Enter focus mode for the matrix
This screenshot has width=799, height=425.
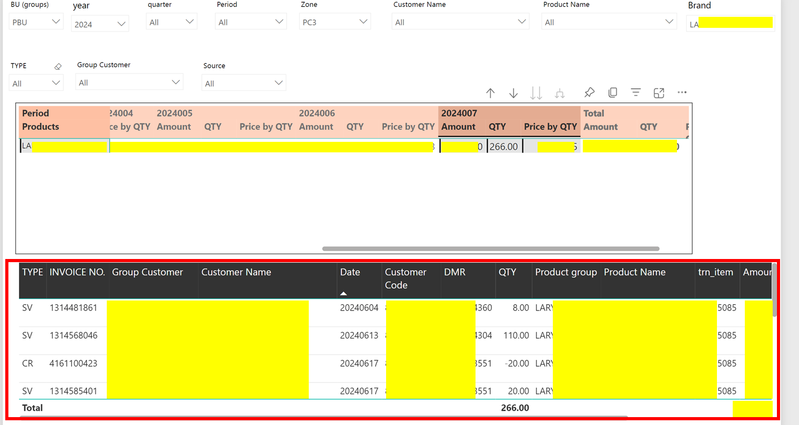[659, 92]
